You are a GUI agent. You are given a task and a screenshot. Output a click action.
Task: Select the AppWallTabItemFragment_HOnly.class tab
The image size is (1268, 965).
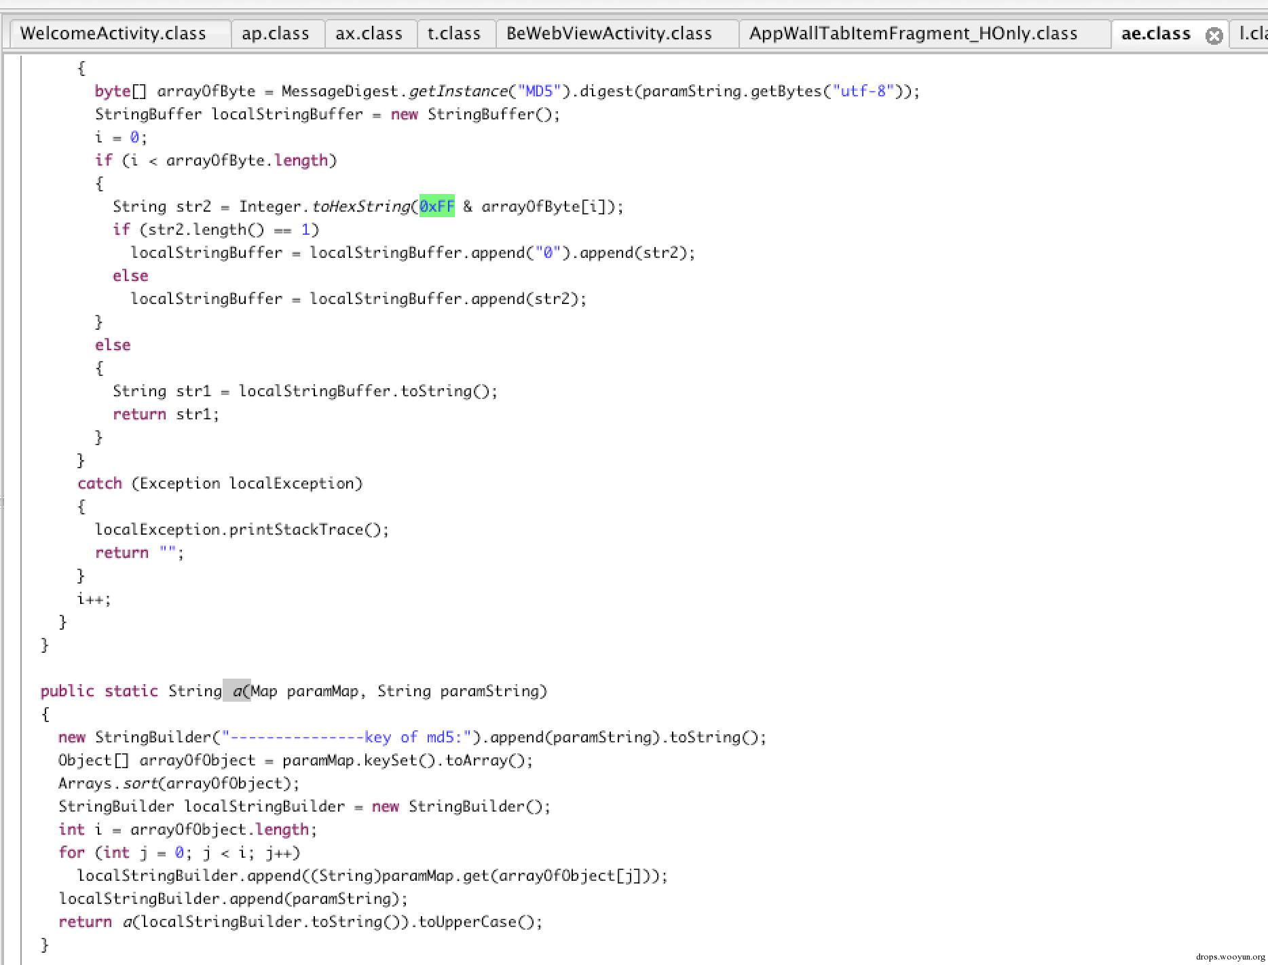913,33
